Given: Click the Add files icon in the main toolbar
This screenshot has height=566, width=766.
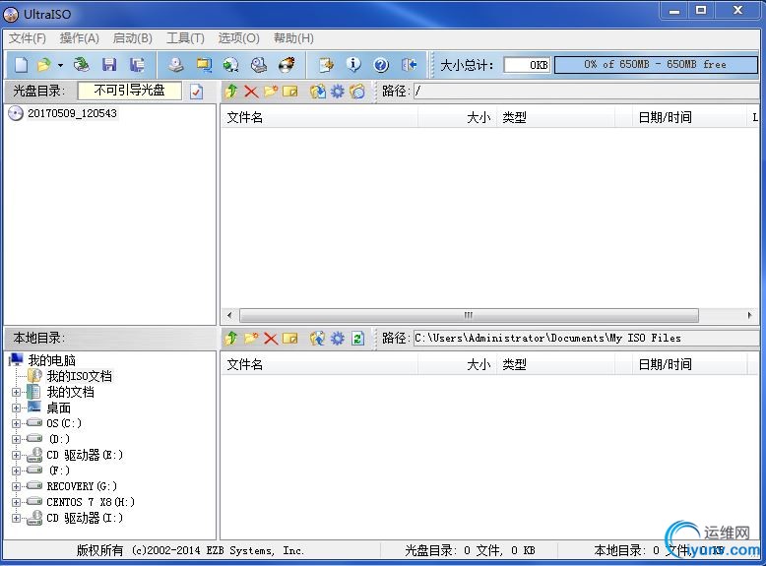Looking at the screenshot, I should pyautogui.click(x=326, y=64).
